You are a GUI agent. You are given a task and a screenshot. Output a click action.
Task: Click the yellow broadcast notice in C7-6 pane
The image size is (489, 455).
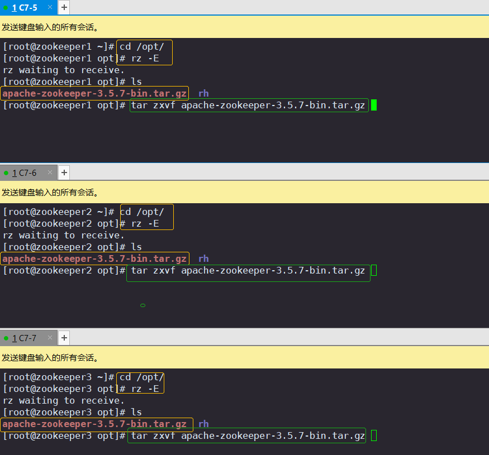(245, 192)
